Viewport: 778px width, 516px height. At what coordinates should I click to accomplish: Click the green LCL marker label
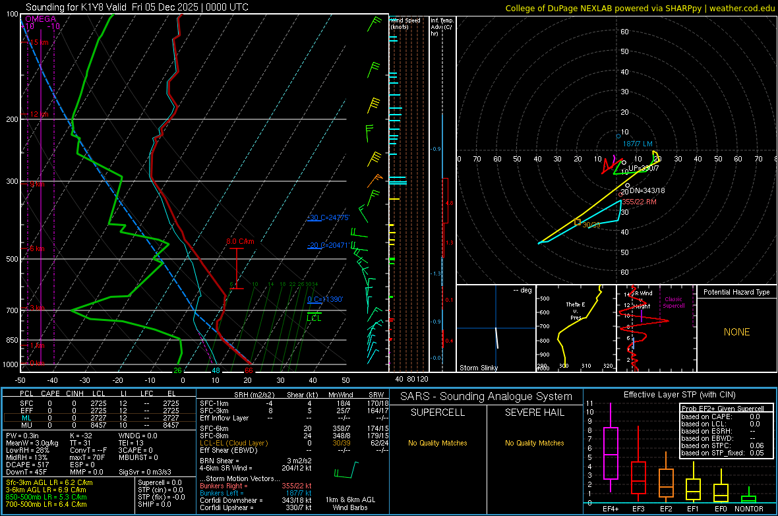click(x=314, y=318)
